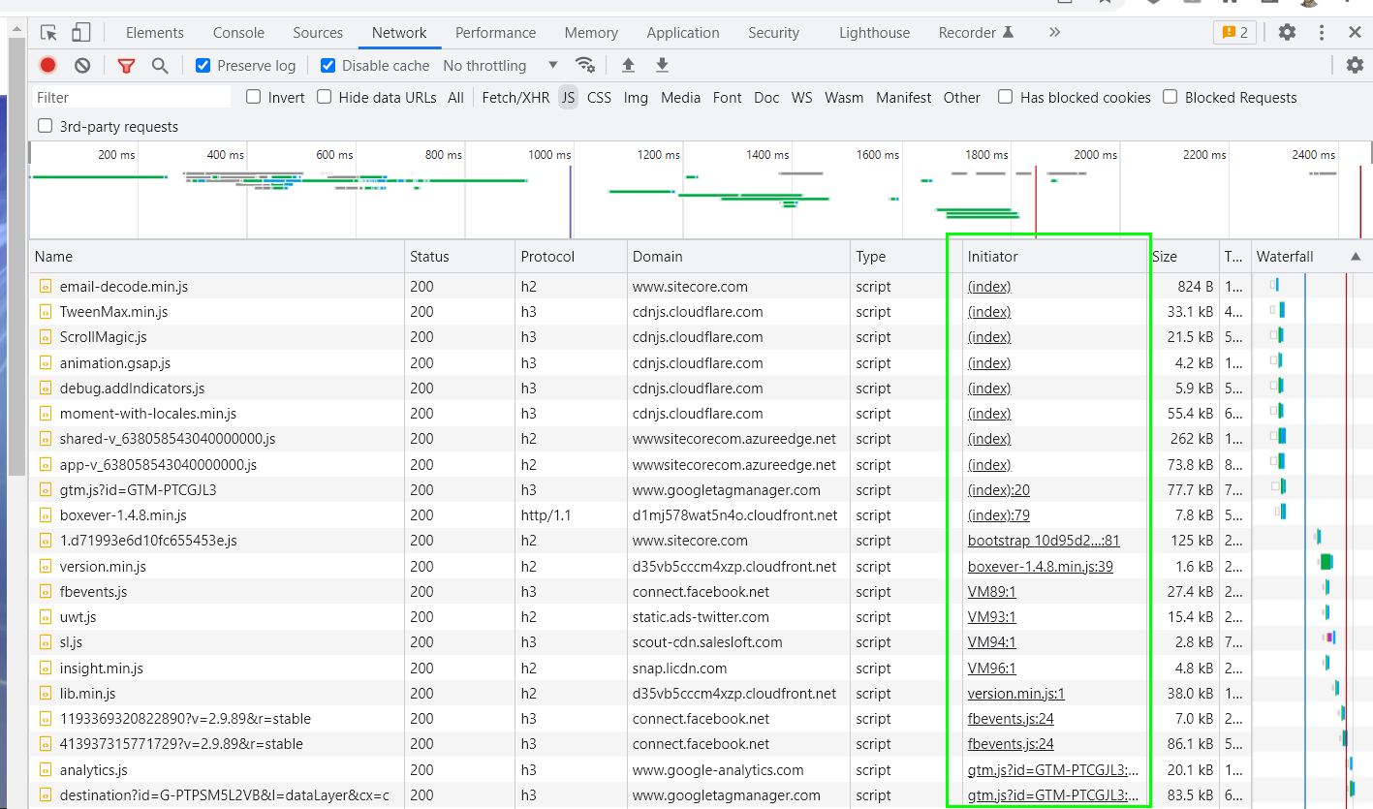Image resolution: width=1373 pixels, height=809 pixels.
Task: Toggle Preserve log checkbox
Action: [x=203, y=66]
